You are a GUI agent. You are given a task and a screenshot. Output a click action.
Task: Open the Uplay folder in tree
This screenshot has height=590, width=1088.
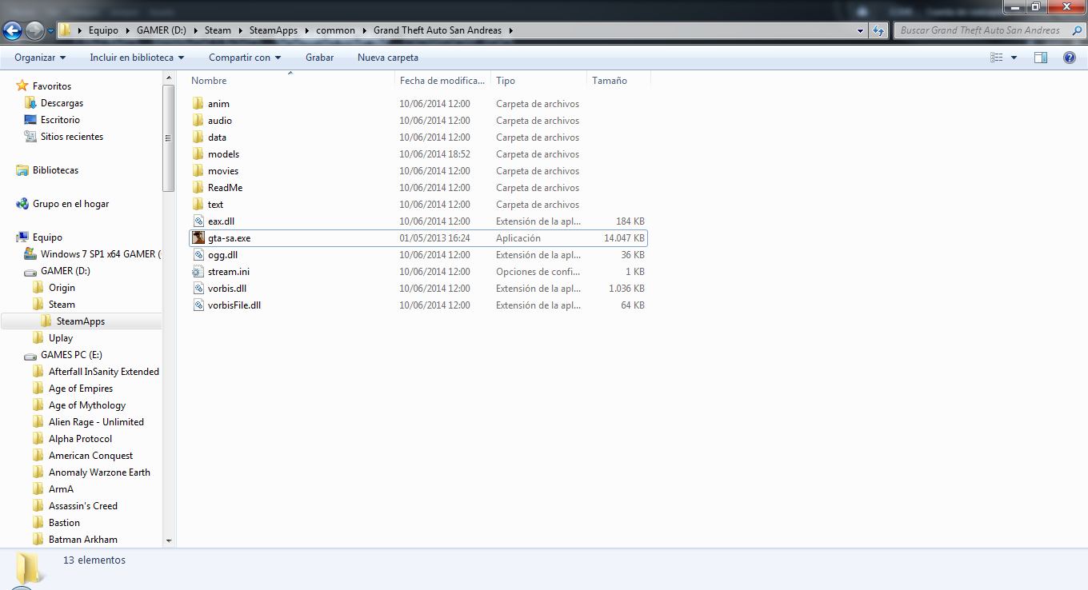tap(61, 338)
